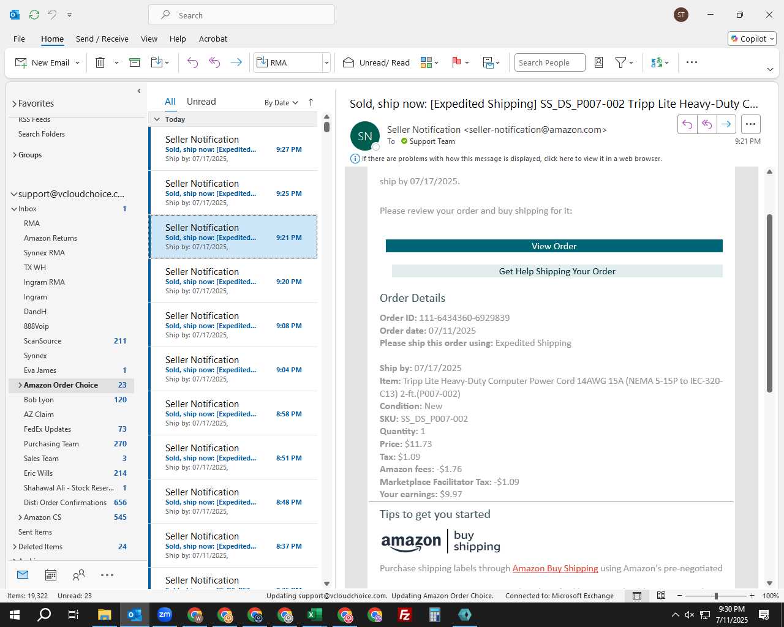784x627 pixels.
Task: Open the File menu
Action: coord(19,39)
